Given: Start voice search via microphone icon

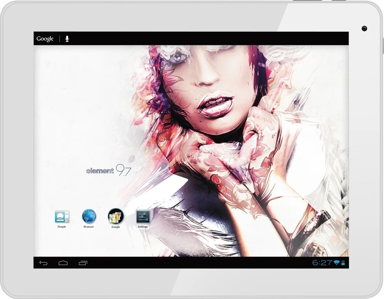Looking at the screenshot, I should click(x=67, y=39).
